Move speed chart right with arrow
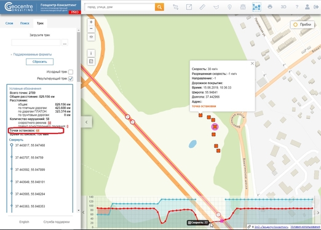The width and height of the screenshot is (321, 230). 318,213
